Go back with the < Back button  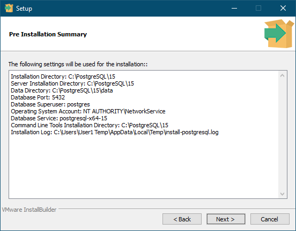click(182, 219)
